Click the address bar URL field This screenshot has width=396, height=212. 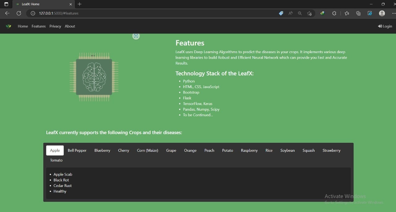point(155,13)
